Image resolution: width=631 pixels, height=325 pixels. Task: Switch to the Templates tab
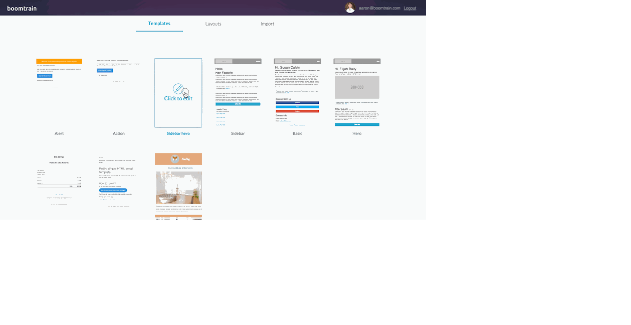[x=159, y=24]
